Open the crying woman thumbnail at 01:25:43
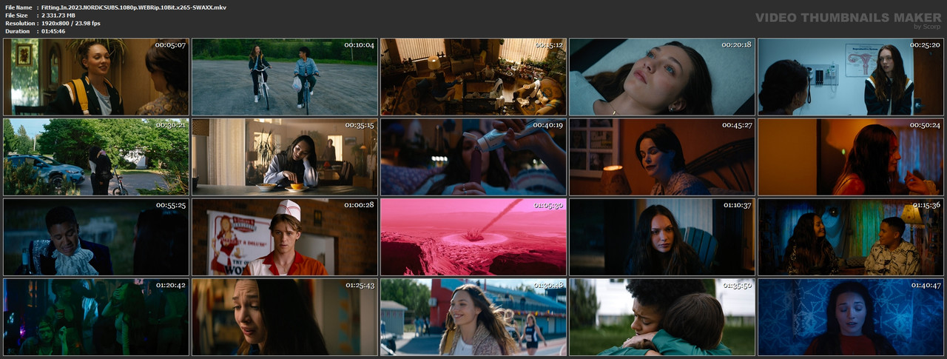Image resolution: width=947 pixels, height=359 pixels. click(x=285, y=317)
